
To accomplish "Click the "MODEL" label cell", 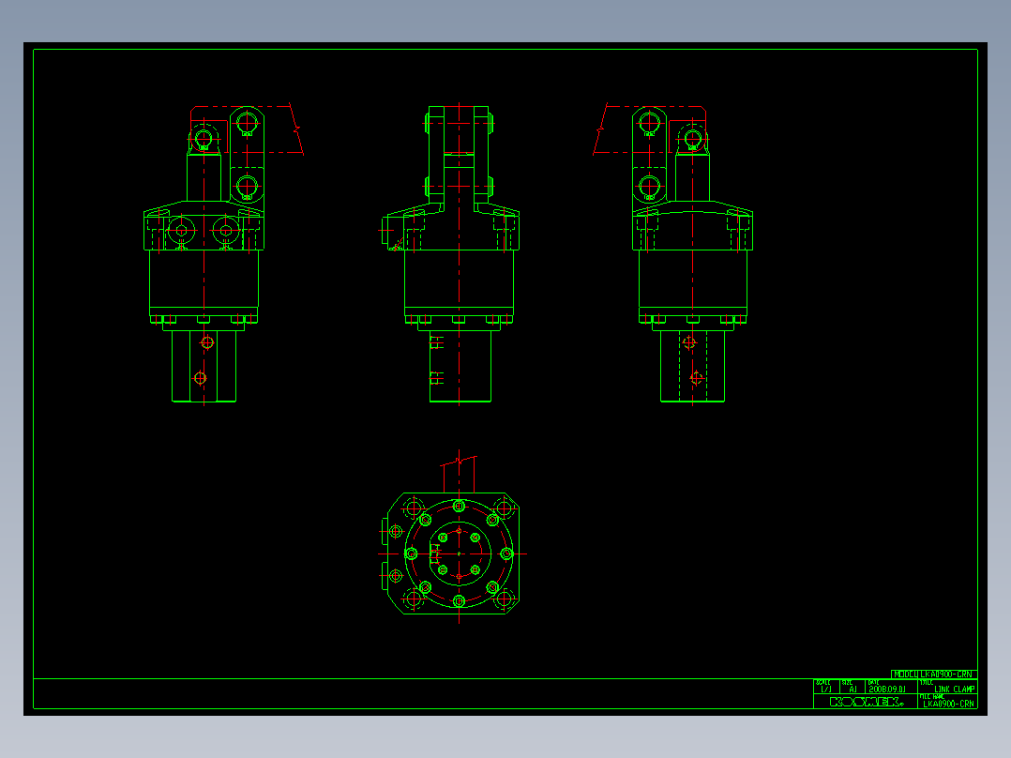I will coord(905,675).
